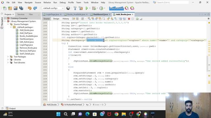Expand the Test Packages node
The height and width of the screenshot is (118, 211).
(x=8, y=57)
